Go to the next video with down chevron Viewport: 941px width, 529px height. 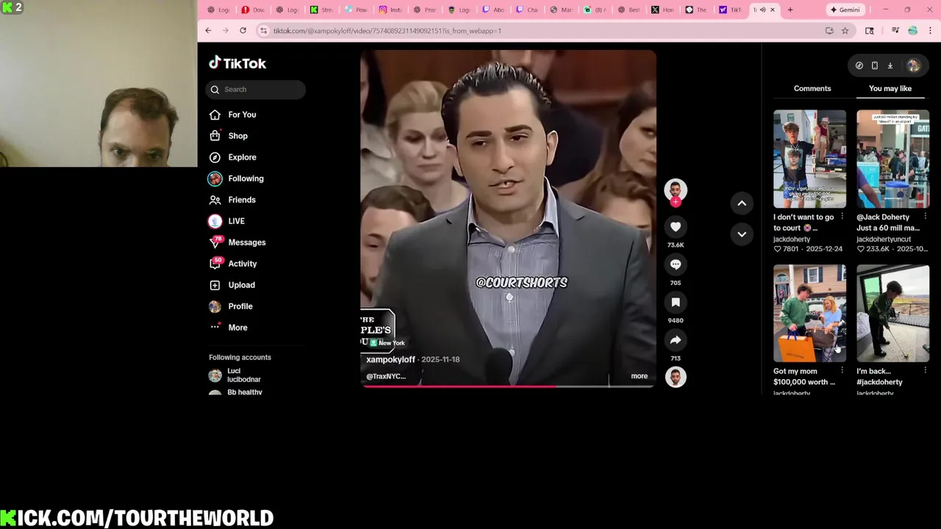742,234
